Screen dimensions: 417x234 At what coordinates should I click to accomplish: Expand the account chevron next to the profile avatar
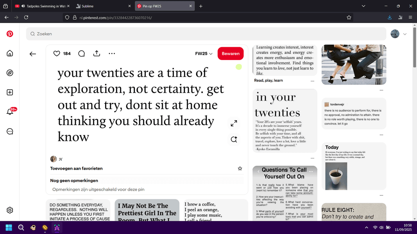(405, 34)
